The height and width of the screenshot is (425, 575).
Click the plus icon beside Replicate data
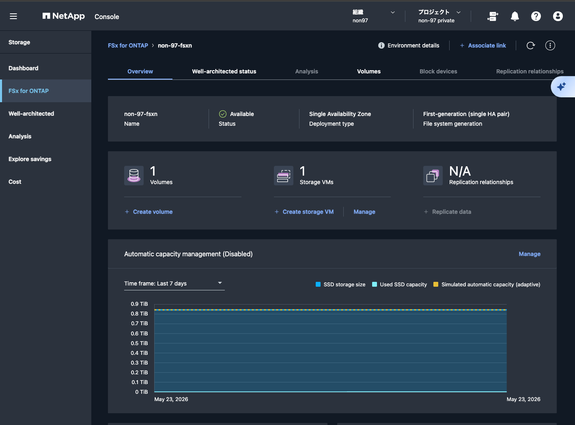click(426, 212)
